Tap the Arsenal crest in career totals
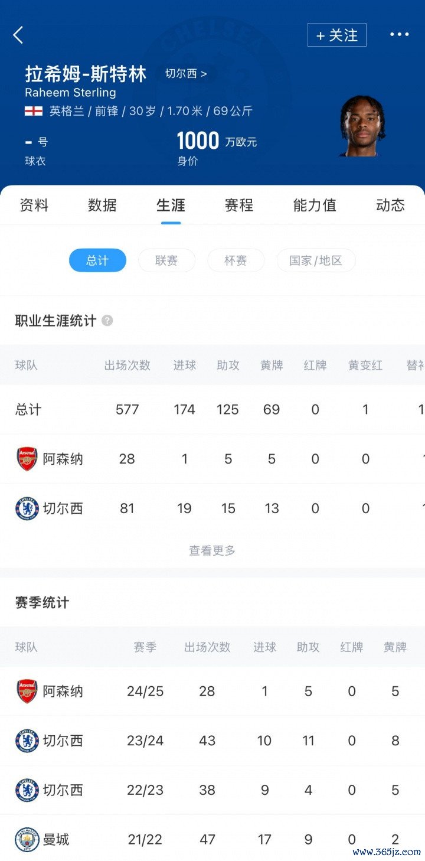425x861 pixels. click(x=27, y=459)
